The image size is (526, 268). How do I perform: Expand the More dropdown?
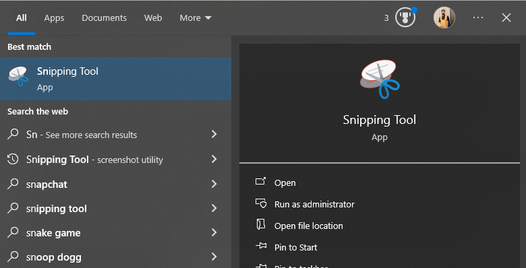(x=196, y=18)
